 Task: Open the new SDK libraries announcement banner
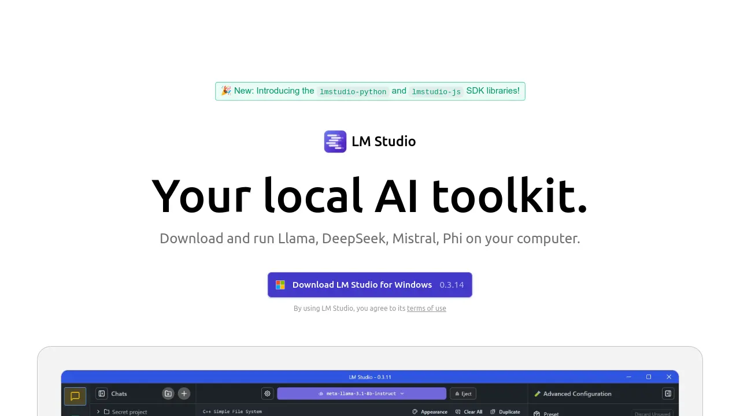[x=370, y=91]
